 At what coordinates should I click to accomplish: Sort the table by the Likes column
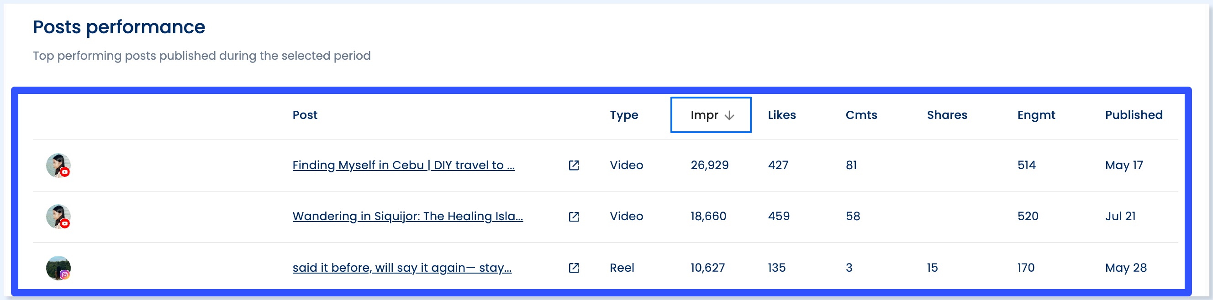(781, 115)
